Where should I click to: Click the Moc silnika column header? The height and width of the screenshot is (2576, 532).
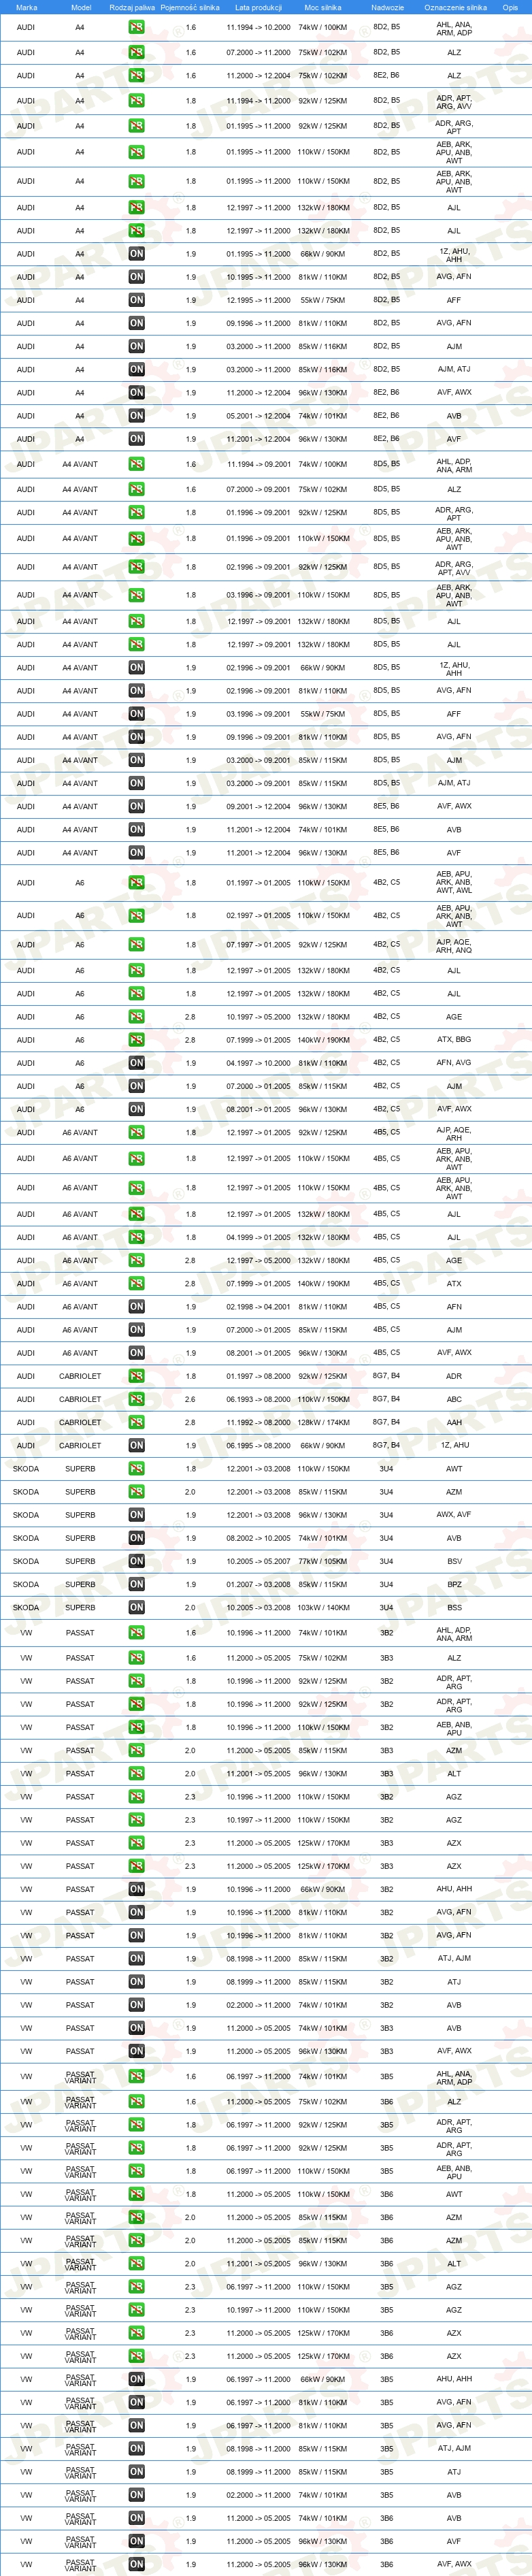(x=323, y=7)
